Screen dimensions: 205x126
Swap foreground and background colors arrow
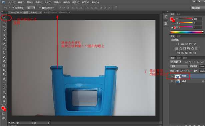click(5, 105)
